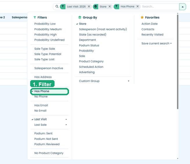Select the No Phone filter
Image resolution: width=190 pixels, height=164 pixels.
(x=41, y=96)
